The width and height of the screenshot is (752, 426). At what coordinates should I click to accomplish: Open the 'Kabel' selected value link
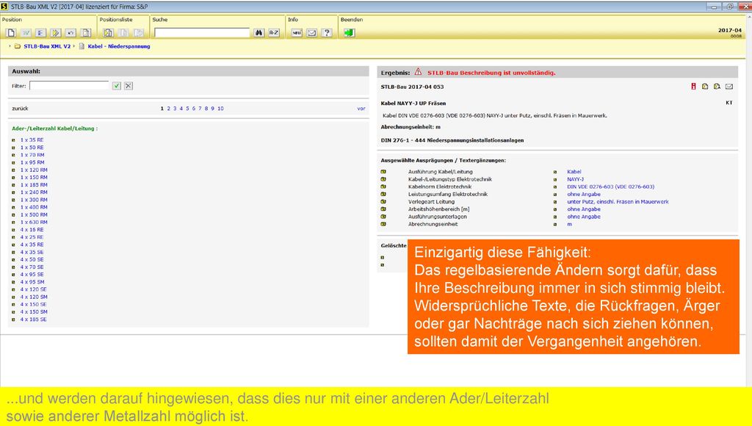tap(574, 172)
